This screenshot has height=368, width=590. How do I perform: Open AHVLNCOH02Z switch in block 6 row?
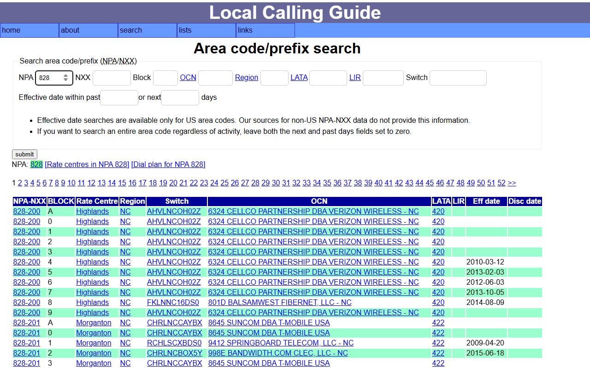174,282
